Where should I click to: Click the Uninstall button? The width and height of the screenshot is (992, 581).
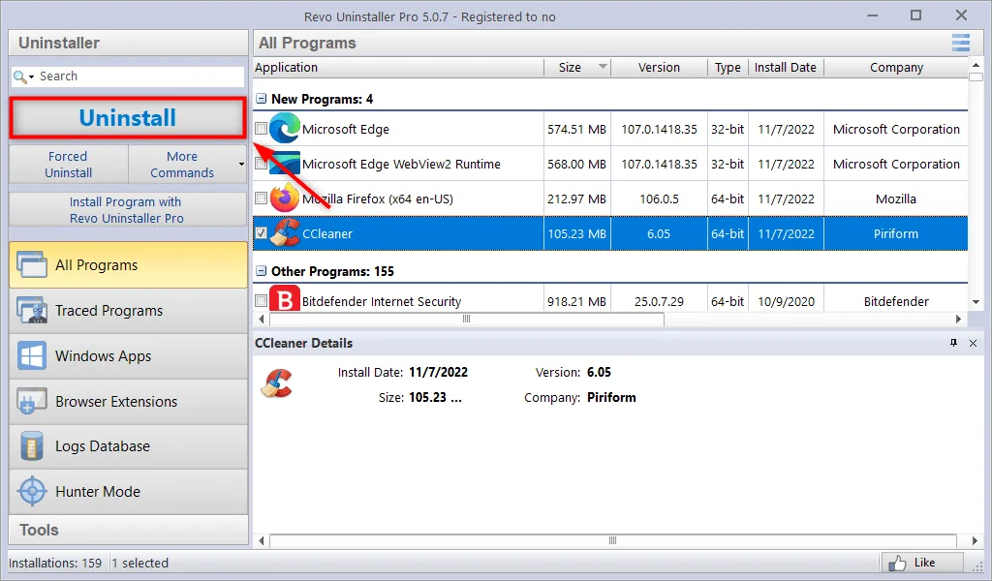coord(128,118)
